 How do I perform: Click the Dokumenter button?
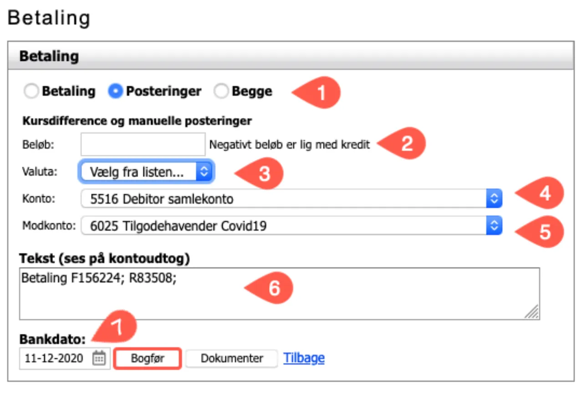pyautogui.click(x=231, y=359)
